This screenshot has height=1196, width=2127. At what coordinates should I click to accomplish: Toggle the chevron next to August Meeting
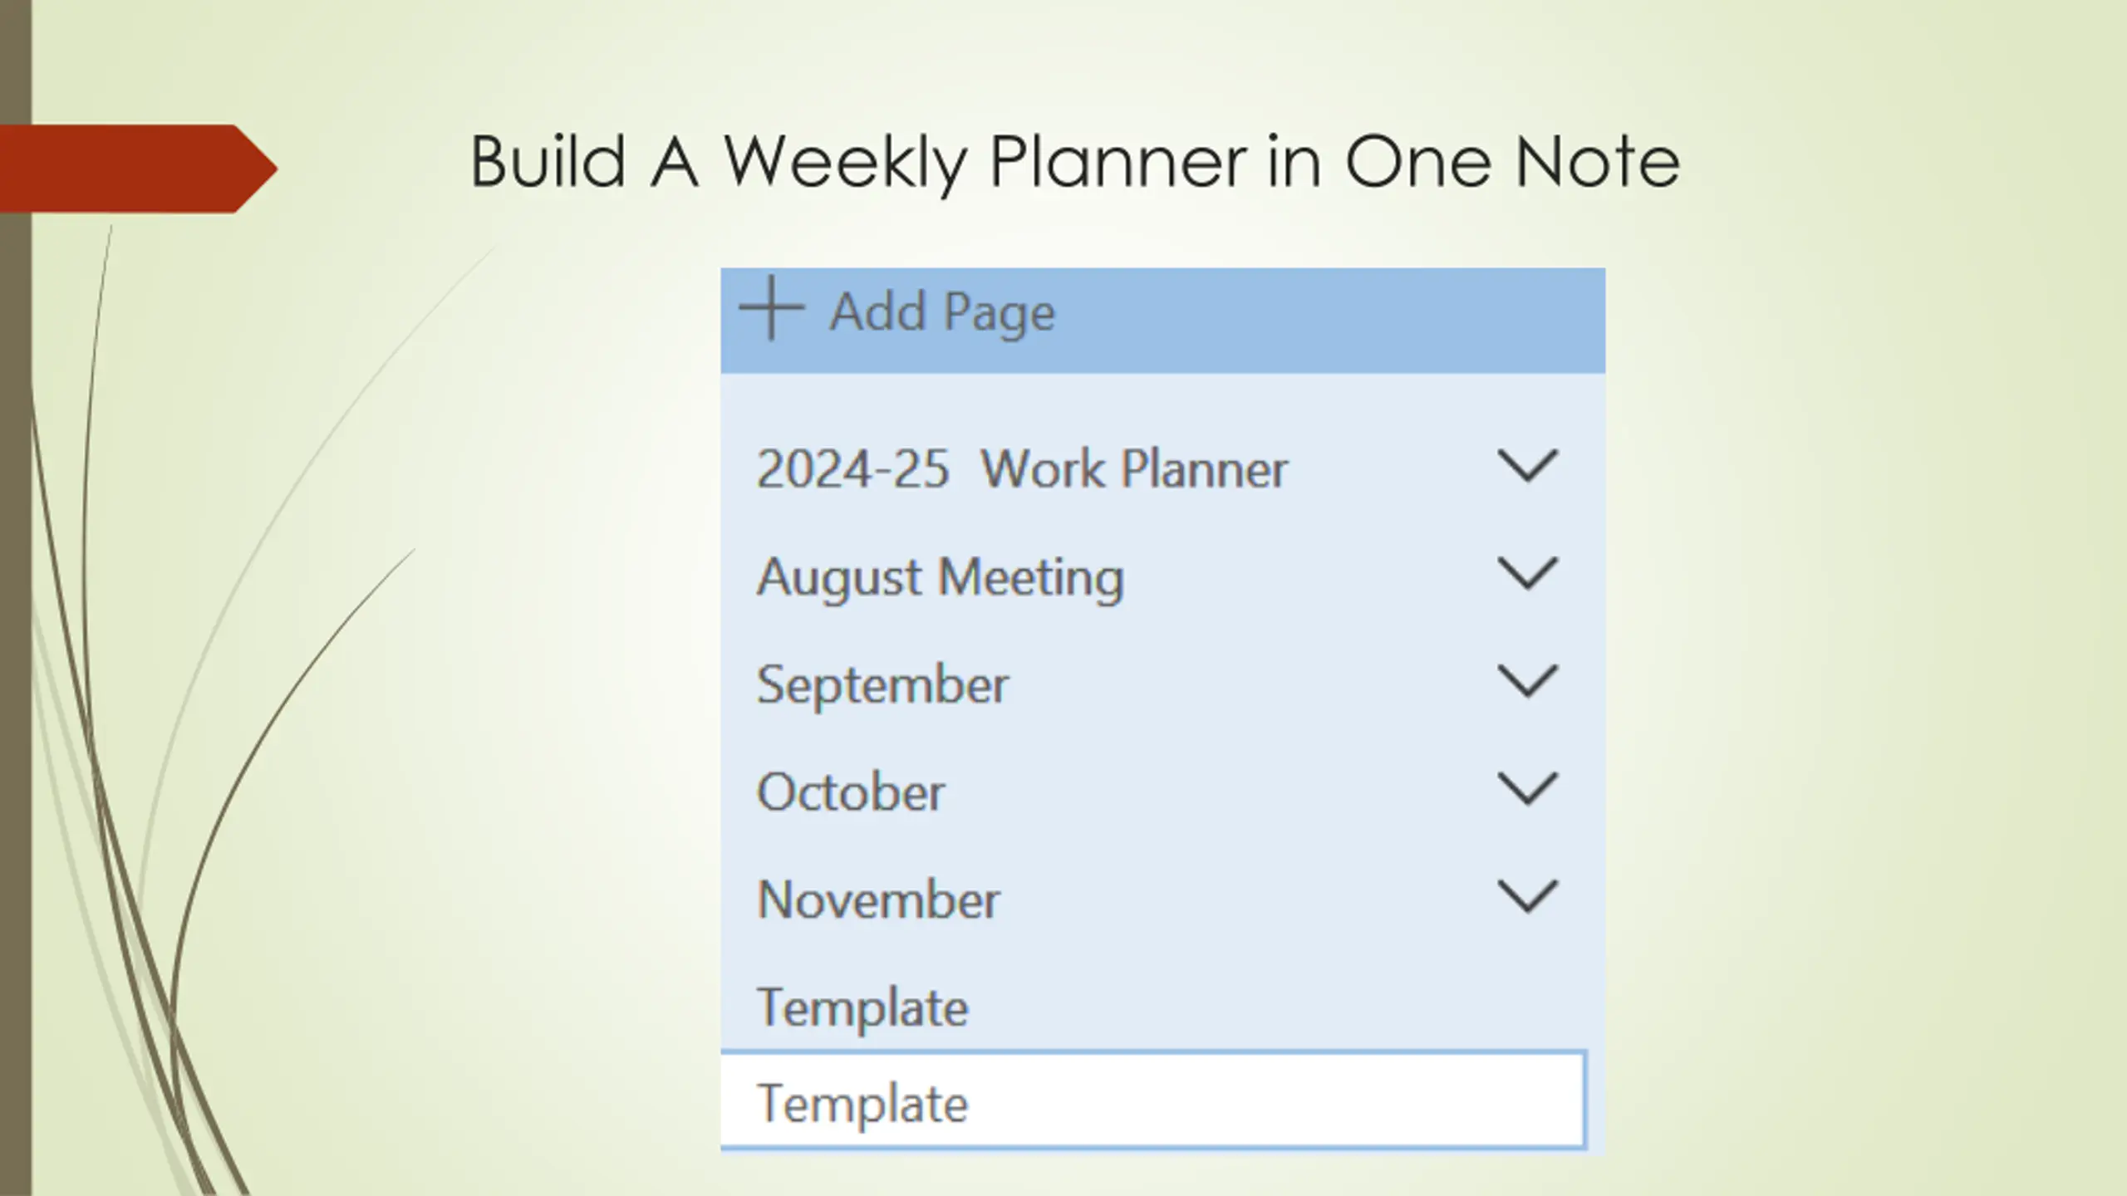(1526, 574)
